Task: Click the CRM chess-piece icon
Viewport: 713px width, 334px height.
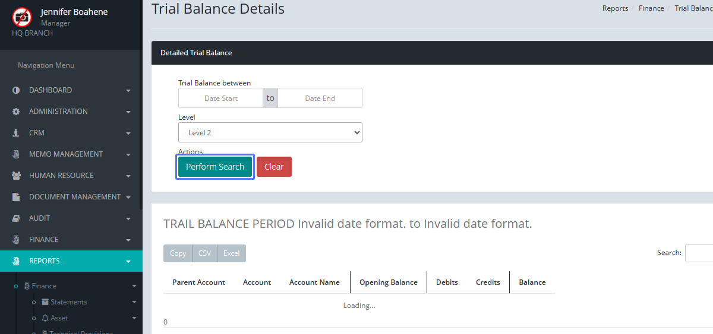Action: point(16,133)
